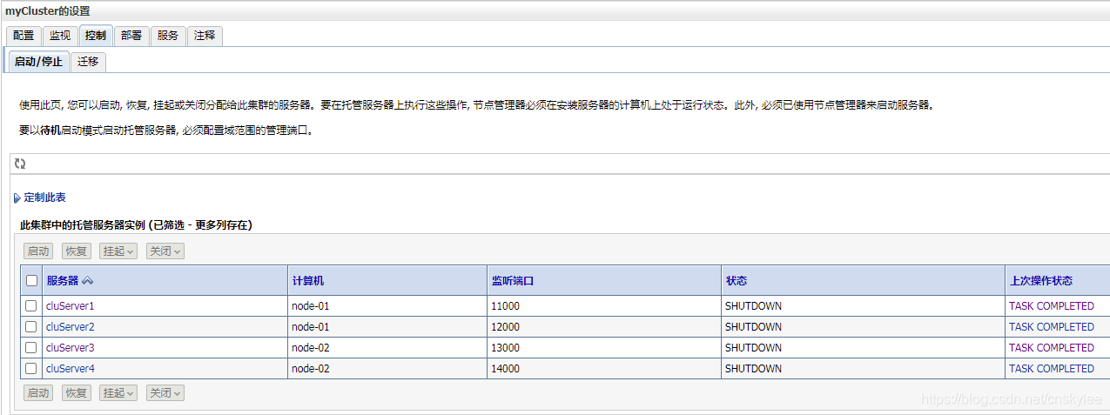Open the top 关闭 dropdown button
This screenshot has width=1110, height=415.
(x=165, y=251)
